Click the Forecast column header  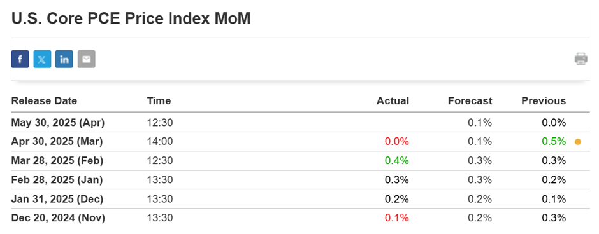[470, 100]
